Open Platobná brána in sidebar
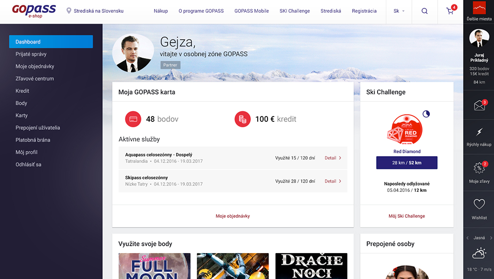The image size is (494, 279). (x=33, y=140)
